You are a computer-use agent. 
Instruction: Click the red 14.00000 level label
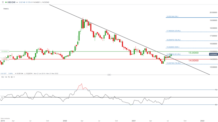click(4, 59)
